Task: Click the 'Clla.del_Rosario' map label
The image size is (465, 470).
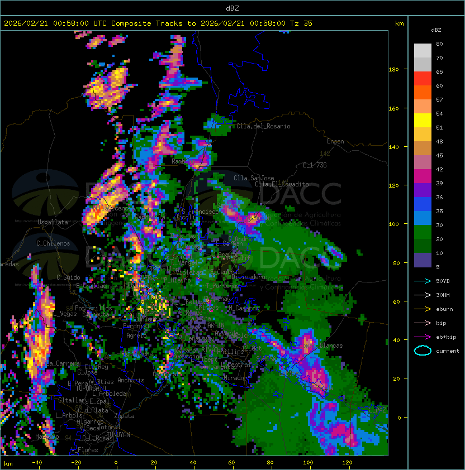Action: tap(263, 126)
